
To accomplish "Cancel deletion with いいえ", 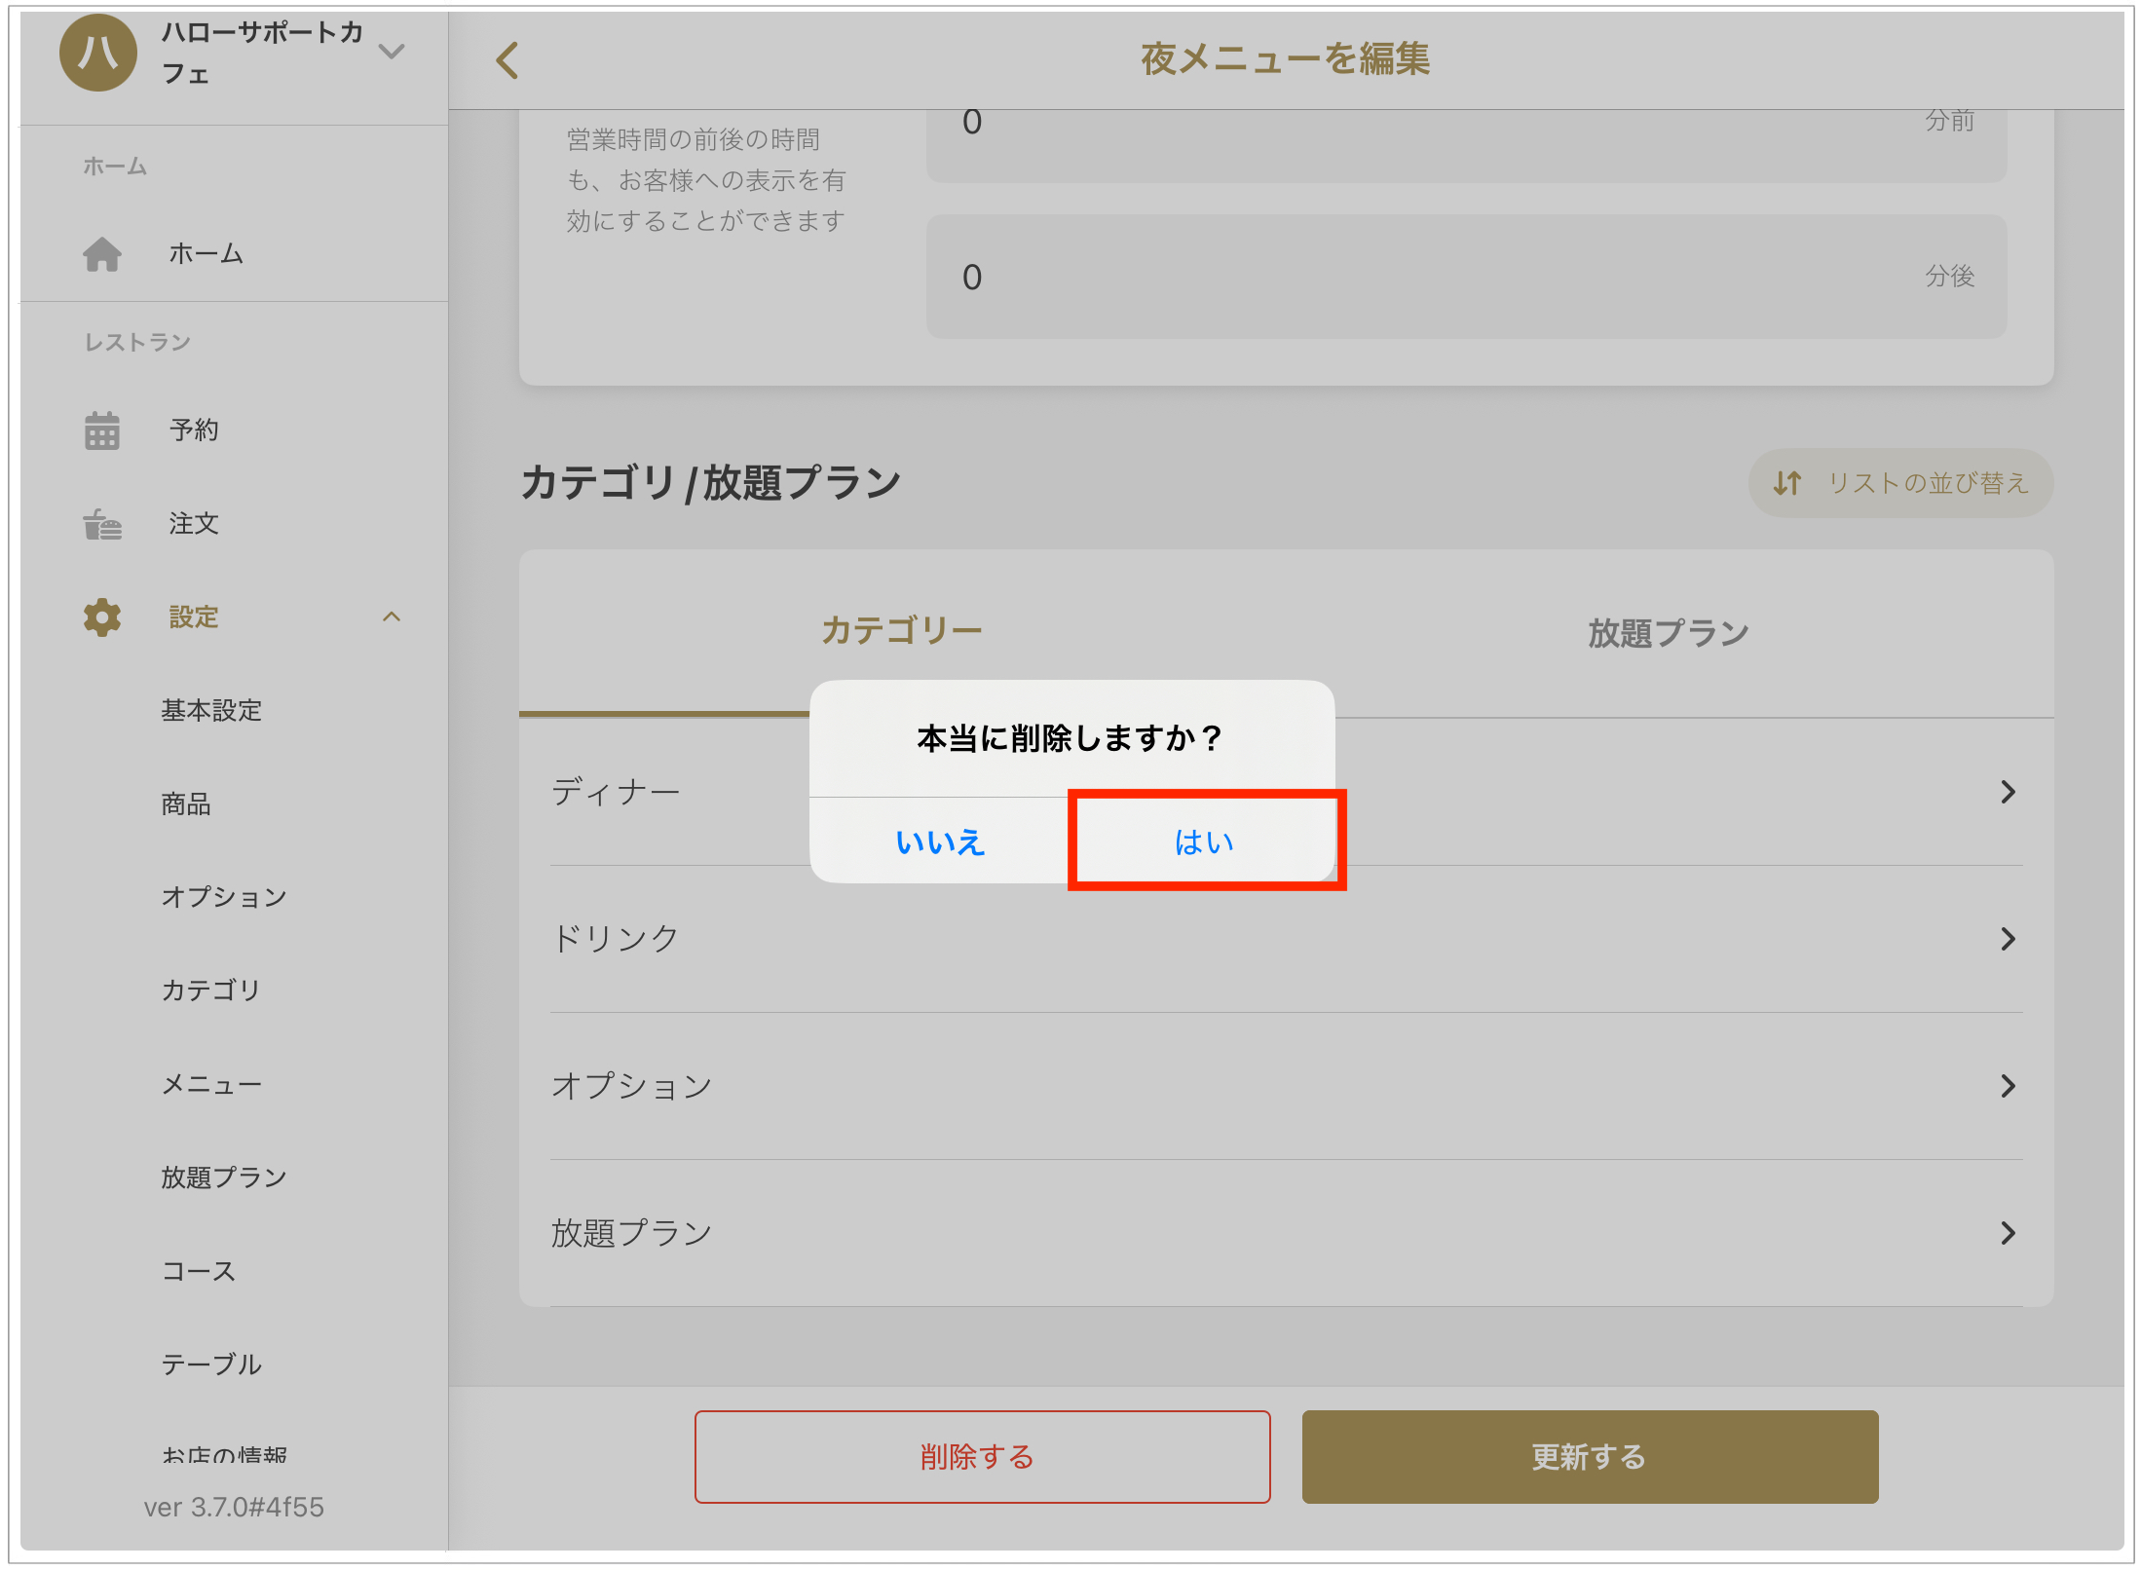I will (940, 841).
